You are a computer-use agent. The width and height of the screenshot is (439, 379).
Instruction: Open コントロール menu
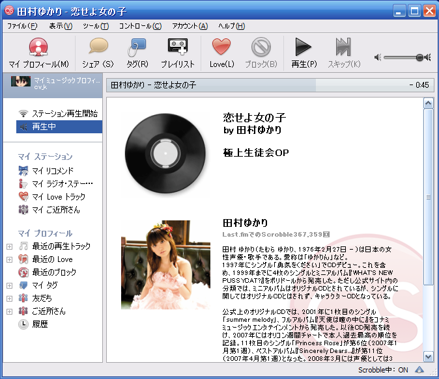tap(140, 26)
